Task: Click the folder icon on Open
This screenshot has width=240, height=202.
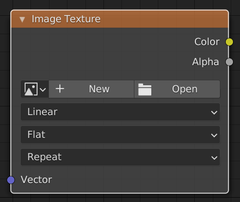Action: 145,89
